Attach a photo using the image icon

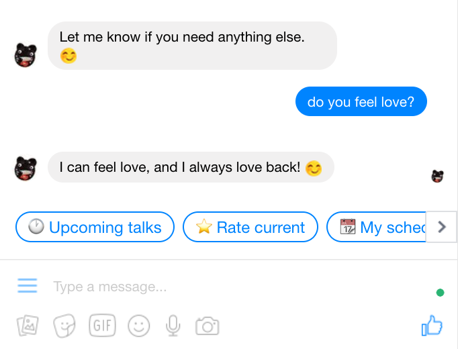28,325
